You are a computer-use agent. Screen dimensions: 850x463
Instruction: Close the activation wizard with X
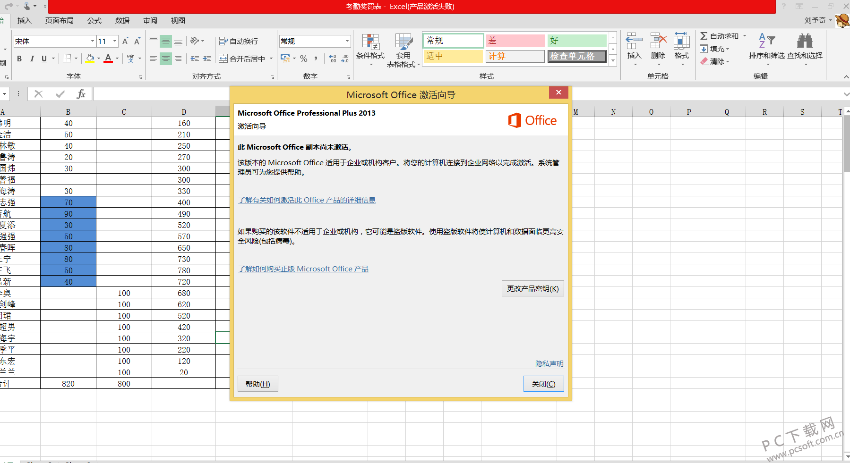point(558,93)
